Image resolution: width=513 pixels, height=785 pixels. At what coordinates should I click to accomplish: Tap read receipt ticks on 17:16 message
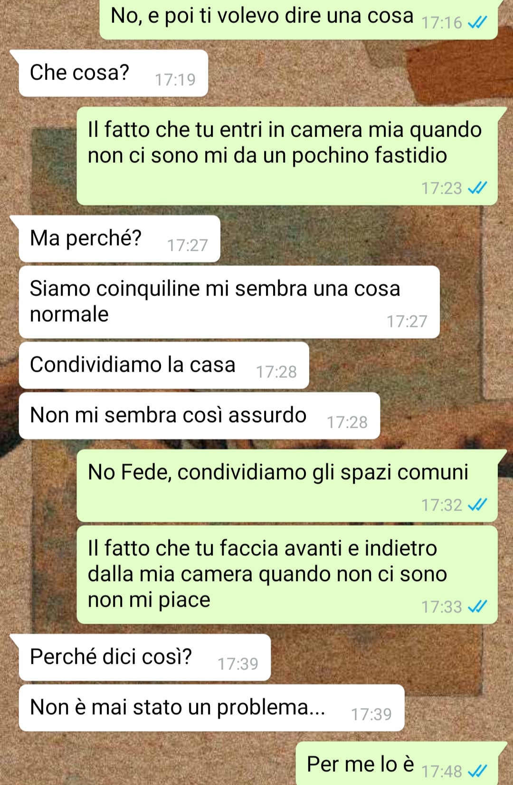[477, 22]
